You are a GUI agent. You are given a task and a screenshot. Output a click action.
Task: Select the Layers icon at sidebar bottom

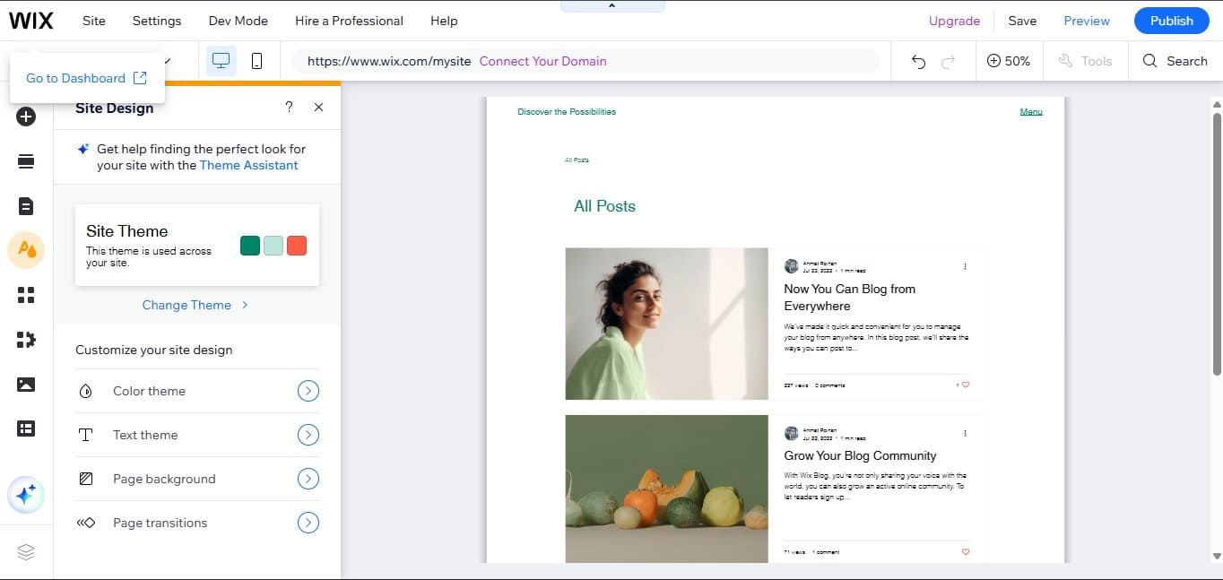coord(27,551)
